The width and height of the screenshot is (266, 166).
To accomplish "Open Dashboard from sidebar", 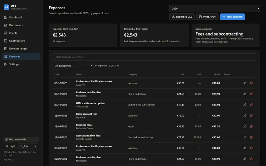I will tap(21, 17).
